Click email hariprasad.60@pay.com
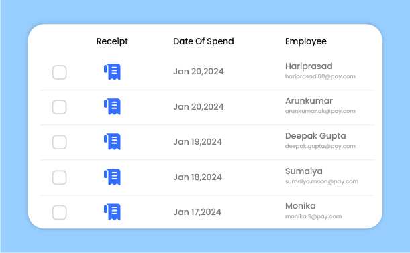This screenshot has height=253, width=410. pos(320,76)
